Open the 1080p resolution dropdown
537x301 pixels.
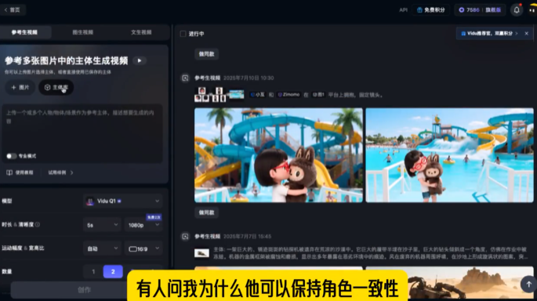pyautogui.click(x=143, y=225)
